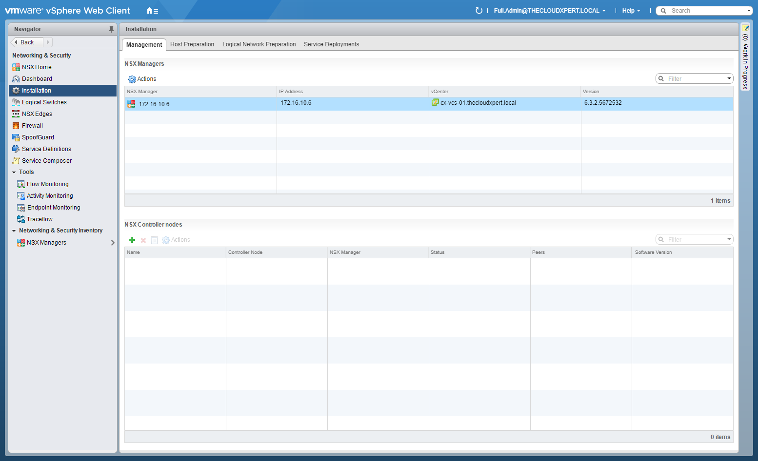758x461 pixels.
Task: Click green plus to add controller node
Action: (x=132, y=240)
